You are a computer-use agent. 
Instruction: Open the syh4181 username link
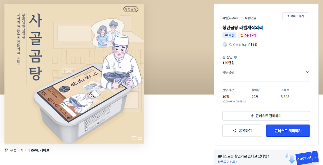tap(250, 44)
